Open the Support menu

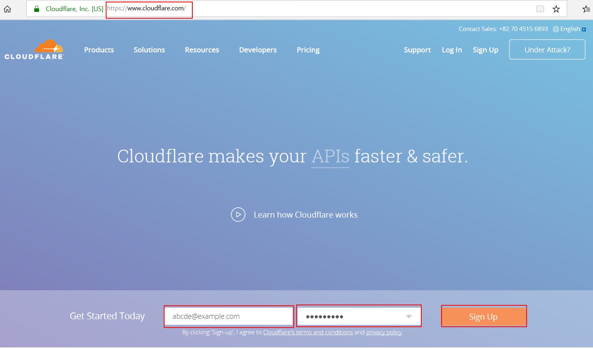(x=417, y=50)
